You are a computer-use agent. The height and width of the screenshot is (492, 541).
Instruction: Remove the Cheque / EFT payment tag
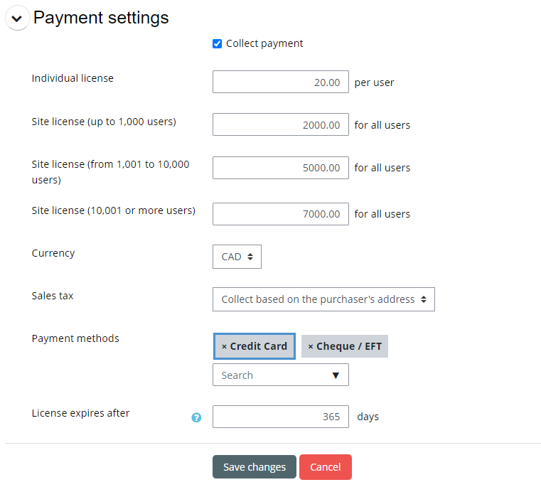point(311,346)
